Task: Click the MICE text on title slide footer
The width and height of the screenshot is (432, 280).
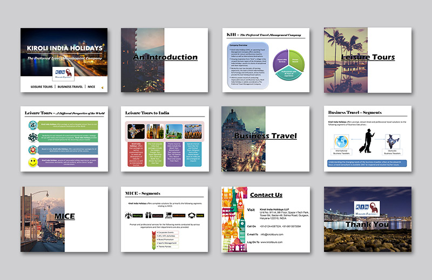Action: click(91, 87)
